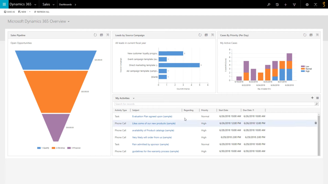The image size is (328, 184).
Task: Click the REFRESH ALL command
Action: [x=42, y=11]
